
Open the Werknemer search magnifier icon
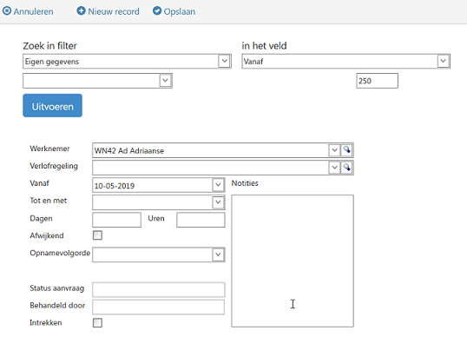(x=346, y=150)
